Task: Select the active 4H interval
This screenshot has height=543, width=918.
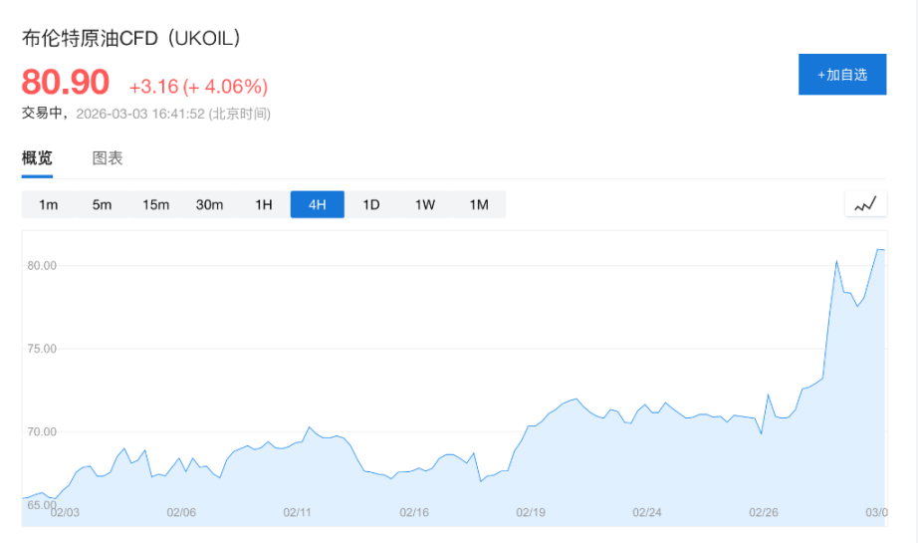Action: [x=318, y=205]
